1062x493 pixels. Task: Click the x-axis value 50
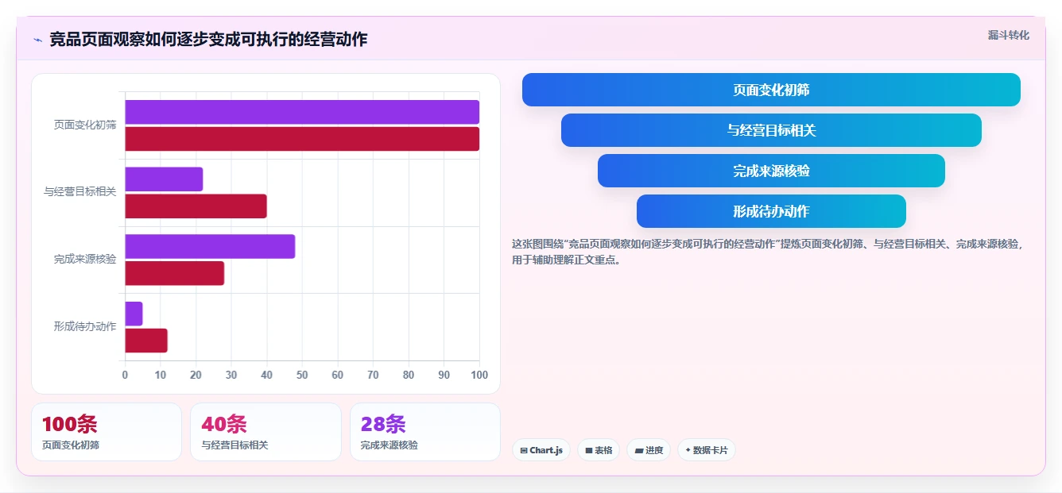(302, 375)
